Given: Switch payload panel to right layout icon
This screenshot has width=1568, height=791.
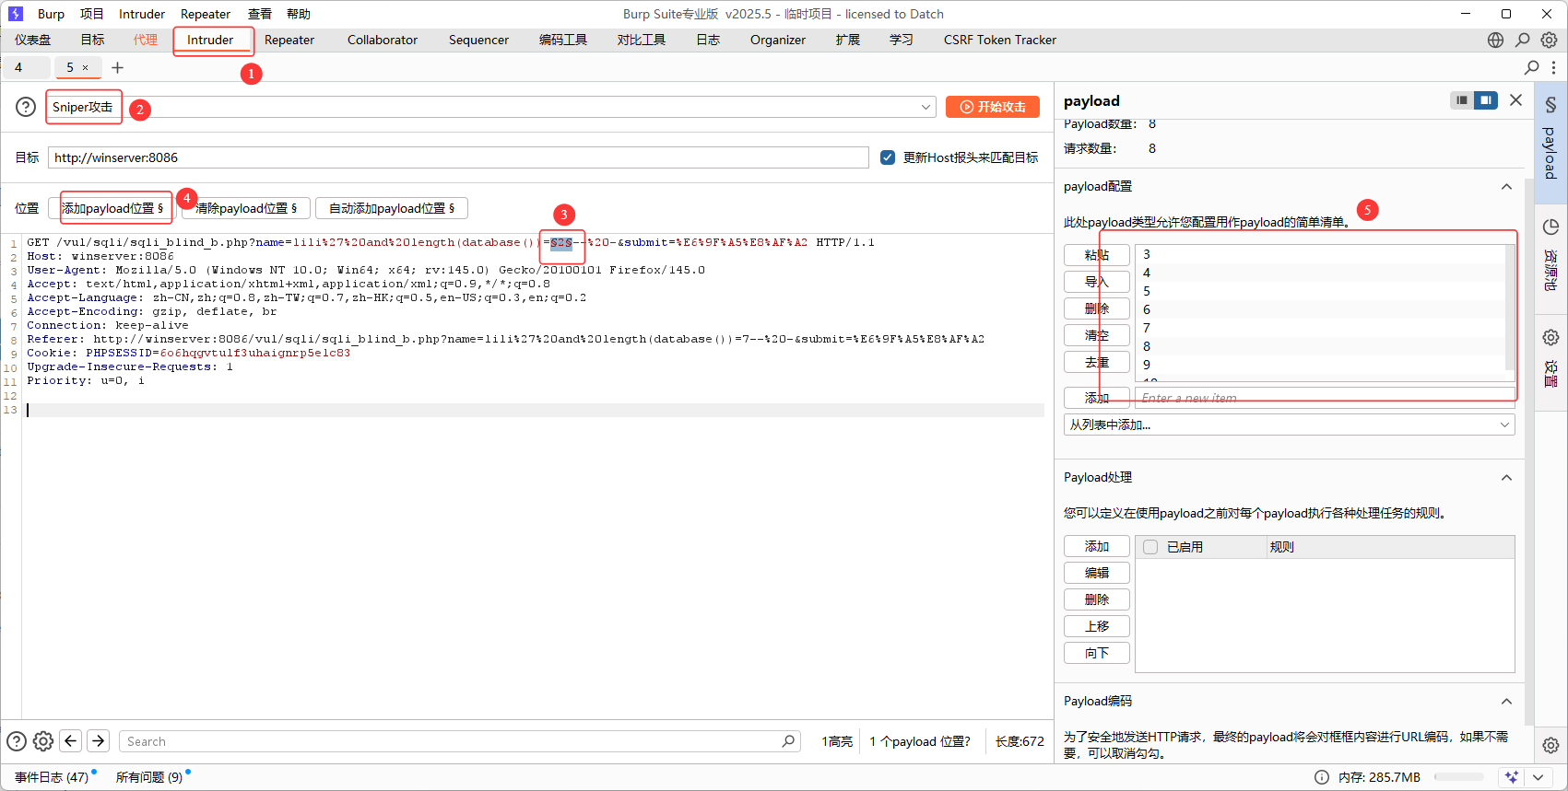Looking at the screenshot, I should coord(1486,99).
